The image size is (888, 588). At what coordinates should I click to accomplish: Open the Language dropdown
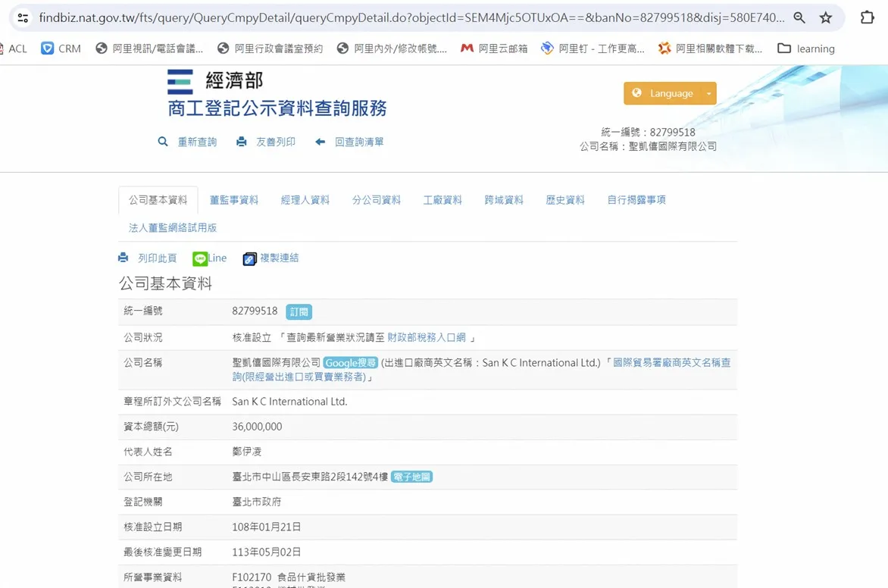click(x=663, y=93)
